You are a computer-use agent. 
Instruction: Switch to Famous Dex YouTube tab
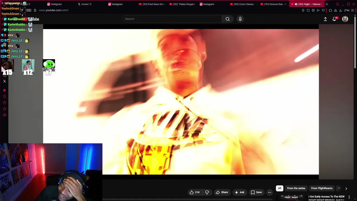point(273,4)
